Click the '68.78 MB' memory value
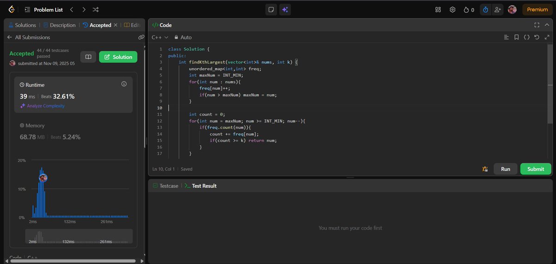 (32, 137)
